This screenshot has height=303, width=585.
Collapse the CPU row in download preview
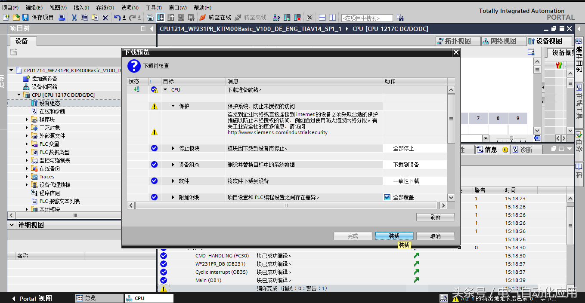click(165, 90)
